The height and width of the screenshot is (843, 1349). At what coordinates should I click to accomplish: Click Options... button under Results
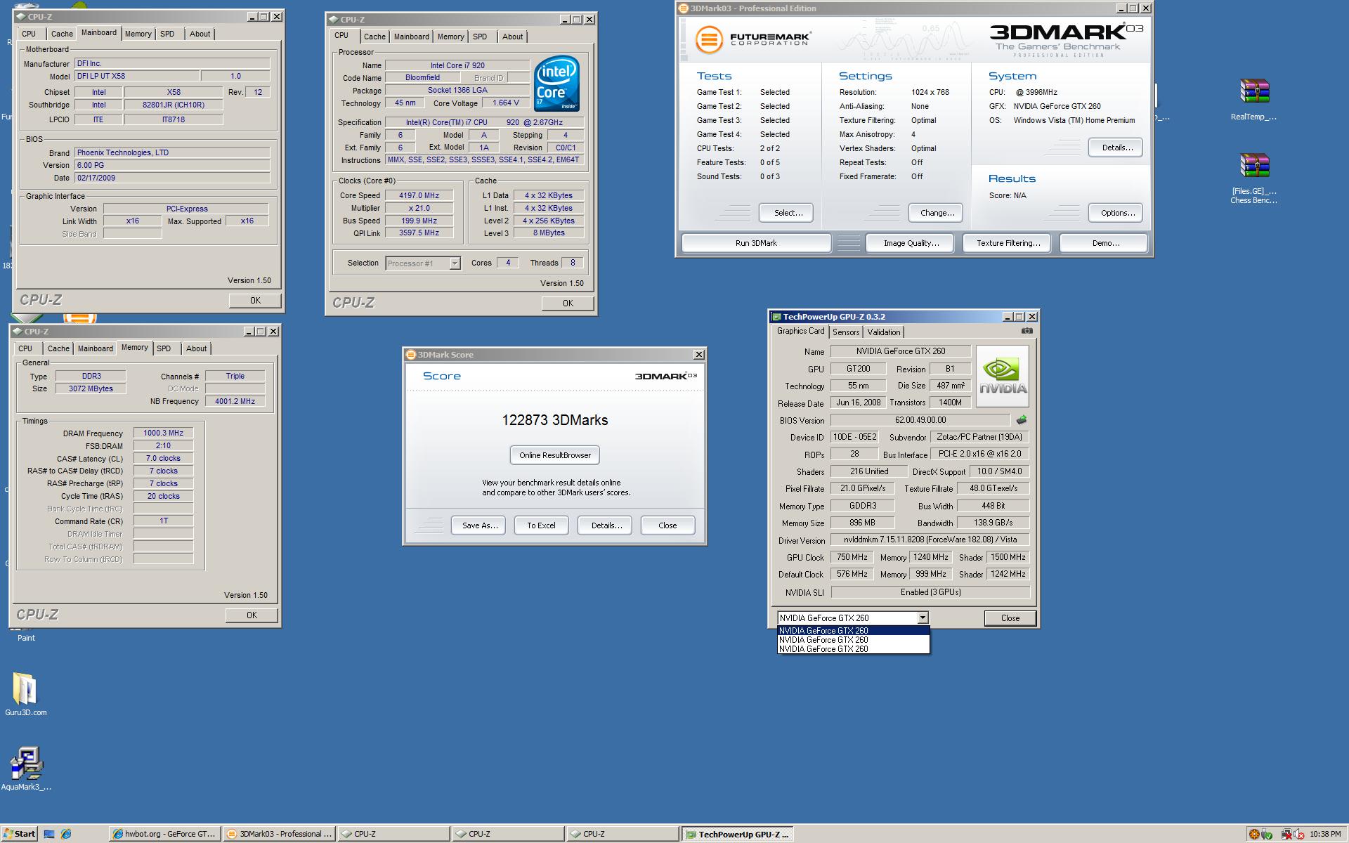pos(1116,213)
